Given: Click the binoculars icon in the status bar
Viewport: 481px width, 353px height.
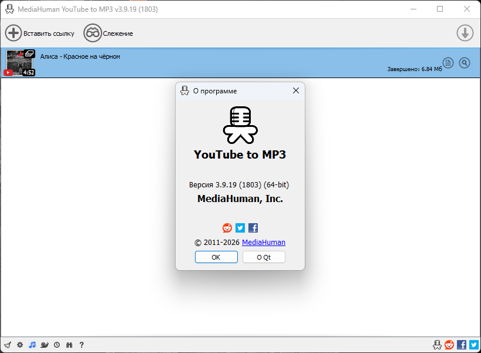Looking at the screenshot, I should tap(69, 345).
